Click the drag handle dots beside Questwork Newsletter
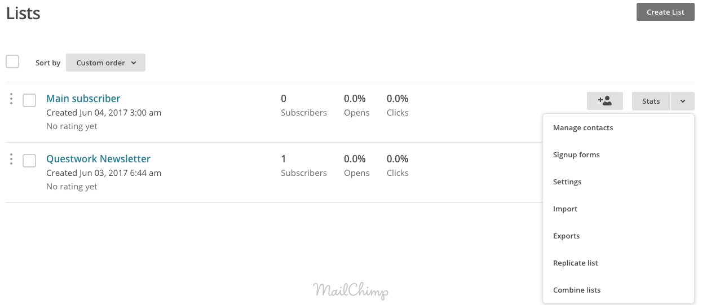Screen dimensions: 711x305 click(x=11, y=159)
